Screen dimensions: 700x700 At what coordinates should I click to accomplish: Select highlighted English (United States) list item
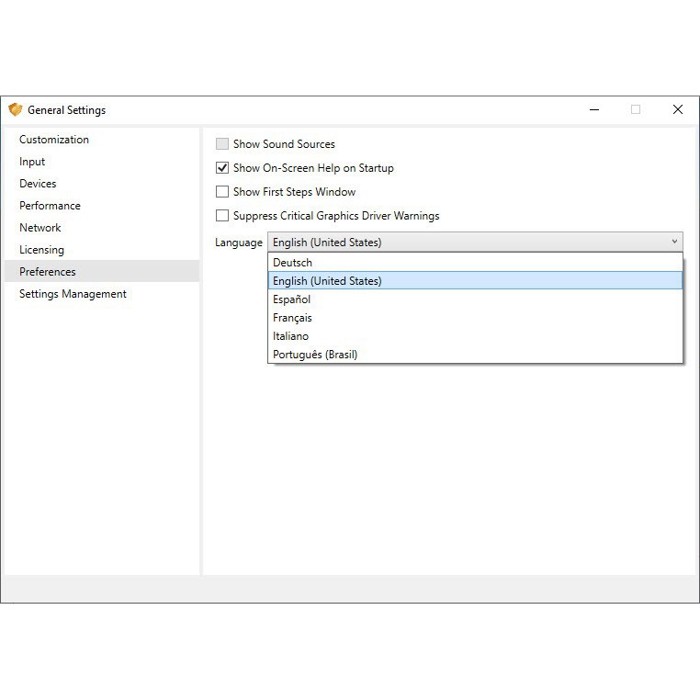pyautogui.click(x=327, y=281)
